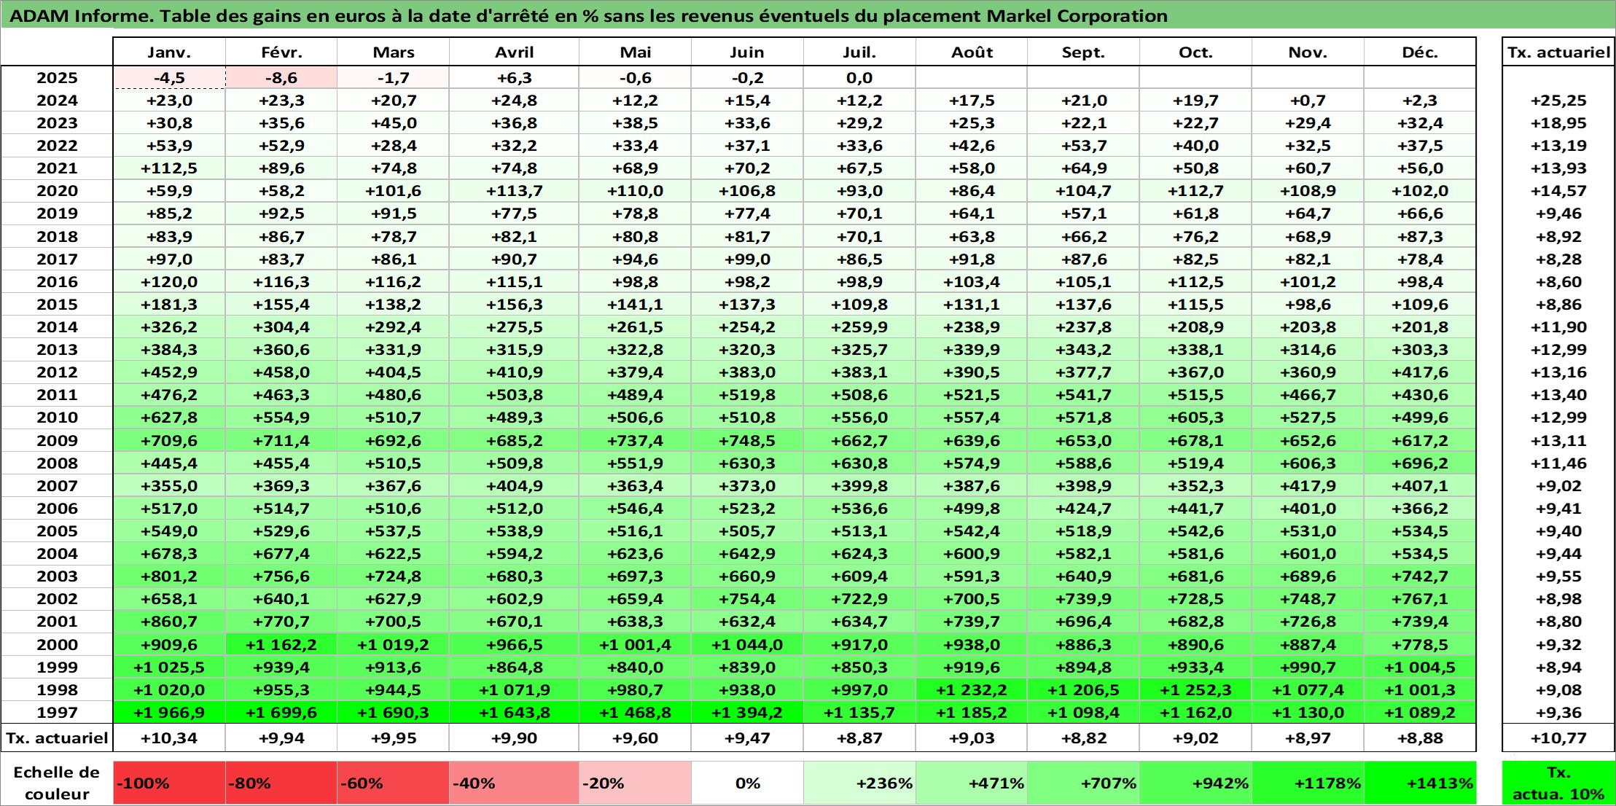Select the 'Juin' column header
This screenshot has height=806, width=1616.
coord(747,52)
